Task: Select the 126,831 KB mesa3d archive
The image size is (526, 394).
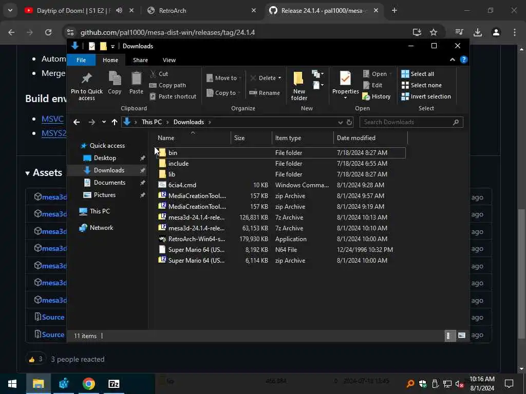Action: [x=280, y=218]
